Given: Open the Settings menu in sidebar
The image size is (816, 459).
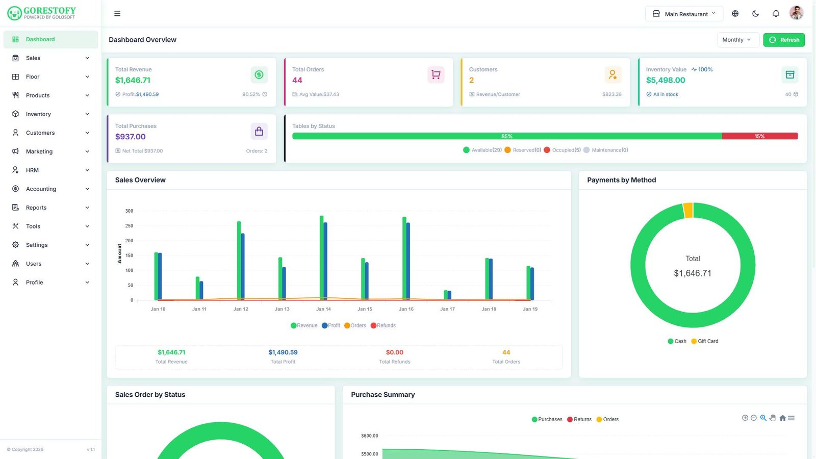Looking at the screenshot, I should click(x=50, y=245).
